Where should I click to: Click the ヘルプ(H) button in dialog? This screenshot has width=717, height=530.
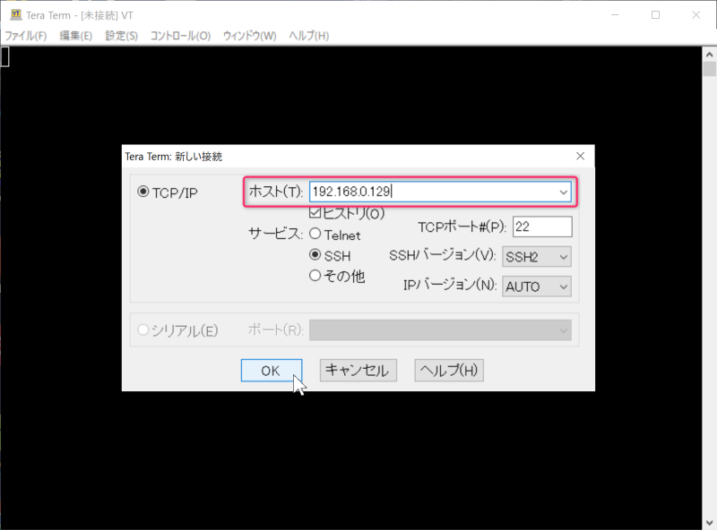pyautogui.click(x=449, y=370)
